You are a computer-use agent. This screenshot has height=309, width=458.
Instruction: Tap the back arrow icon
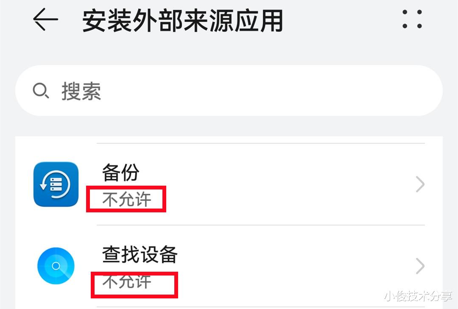[45, 20]
